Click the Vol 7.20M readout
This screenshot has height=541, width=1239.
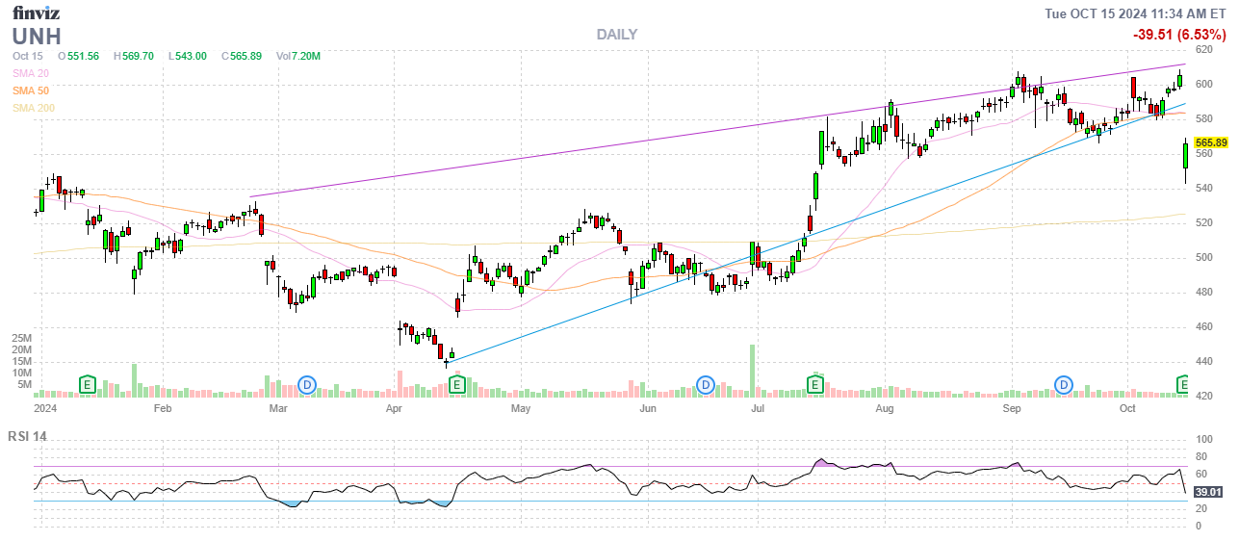point(297,56)
